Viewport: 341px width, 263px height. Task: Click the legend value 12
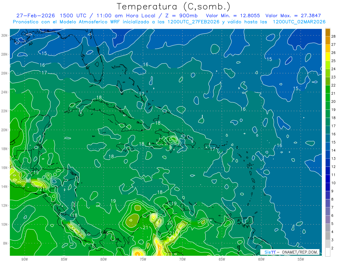(x=333, y=167)
